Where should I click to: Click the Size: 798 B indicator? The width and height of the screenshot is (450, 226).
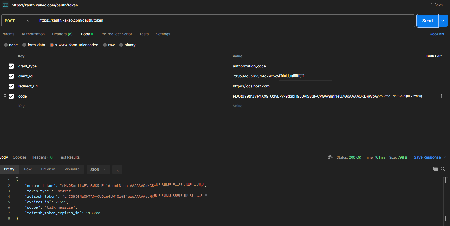click(398, 157)
